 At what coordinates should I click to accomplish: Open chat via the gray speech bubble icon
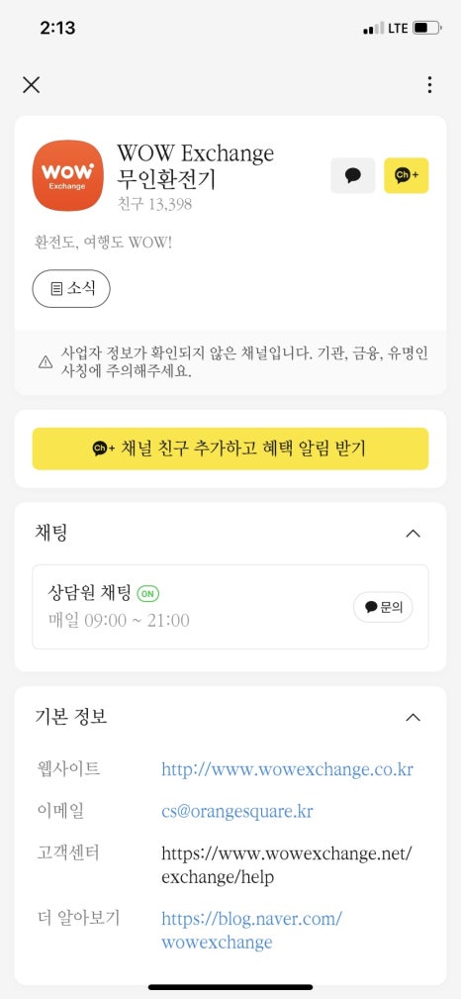point(353,175)
